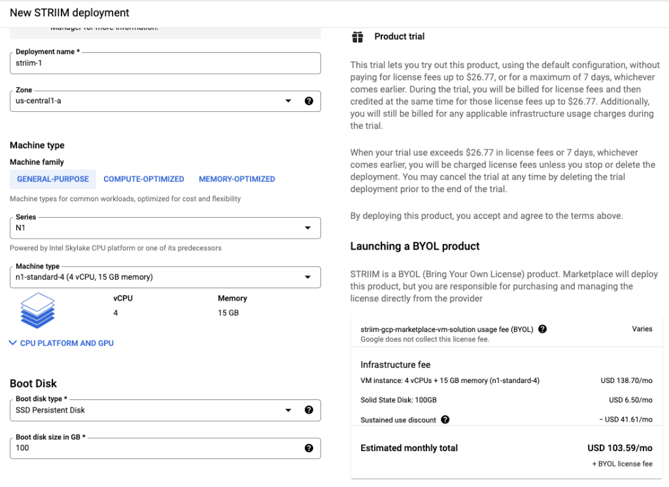This screenshot has height=487, width=669.
Task: Switch to Compute-Optimized machine family
Action: pos(144,179)
